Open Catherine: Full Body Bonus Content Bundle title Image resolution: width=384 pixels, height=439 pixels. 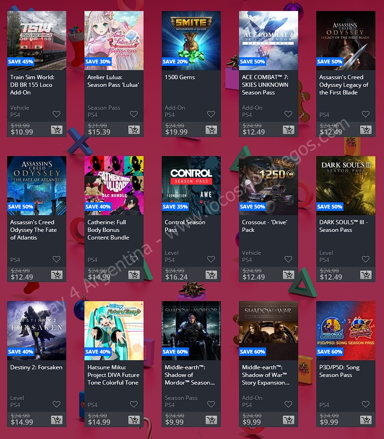[108, 230]
